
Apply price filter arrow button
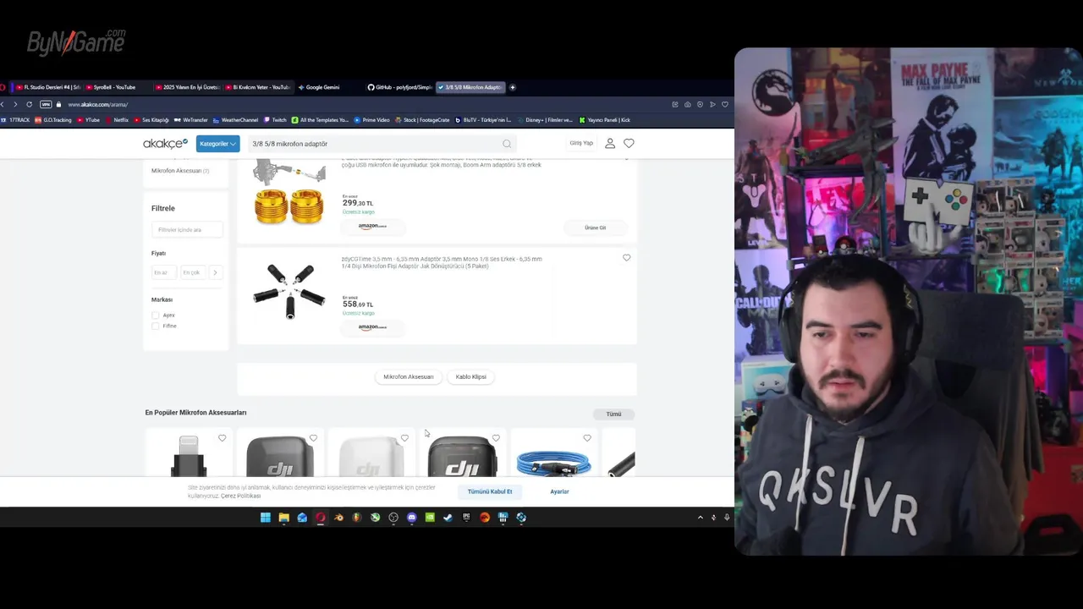[x=215, y=272]
